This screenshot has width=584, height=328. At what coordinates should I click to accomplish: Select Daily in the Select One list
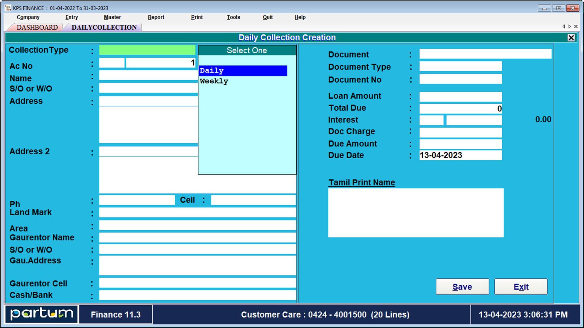[243, 71]
